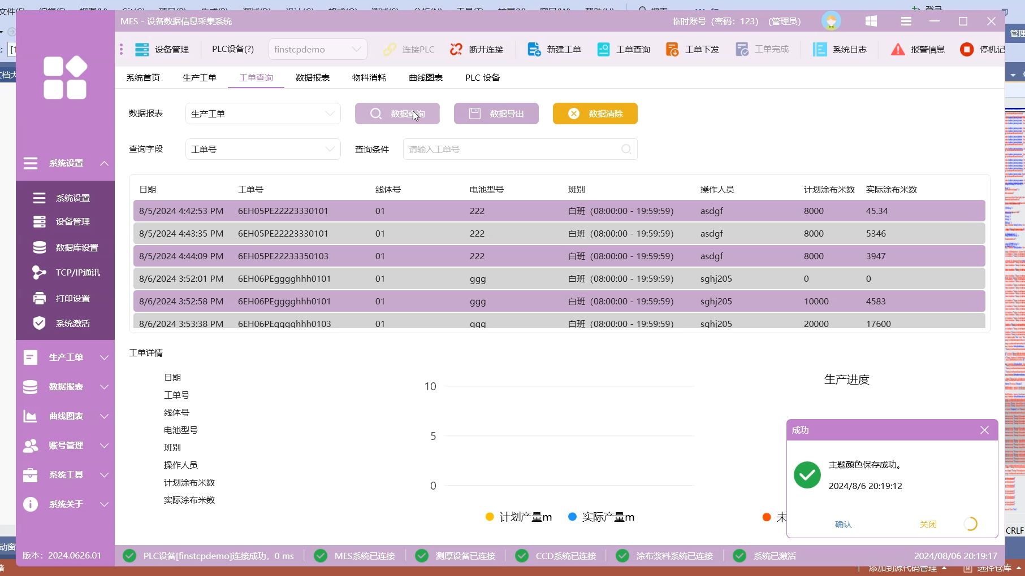Image resolution: width=1025 pixels, height=576 pixels.
Task: Click the green check icon by CCD系统已连接
Action: click(522, 556)
